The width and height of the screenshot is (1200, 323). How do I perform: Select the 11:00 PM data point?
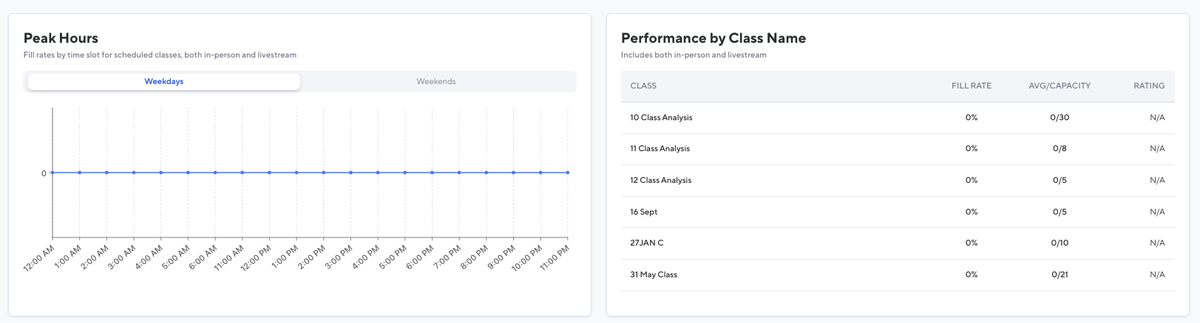[568, 173]
